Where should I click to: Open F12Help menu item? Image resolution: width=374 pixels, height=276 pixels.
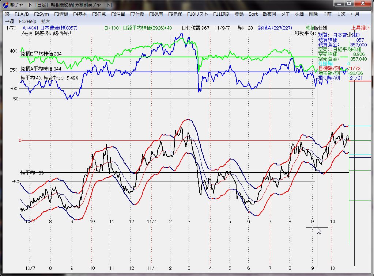(28, 21)
